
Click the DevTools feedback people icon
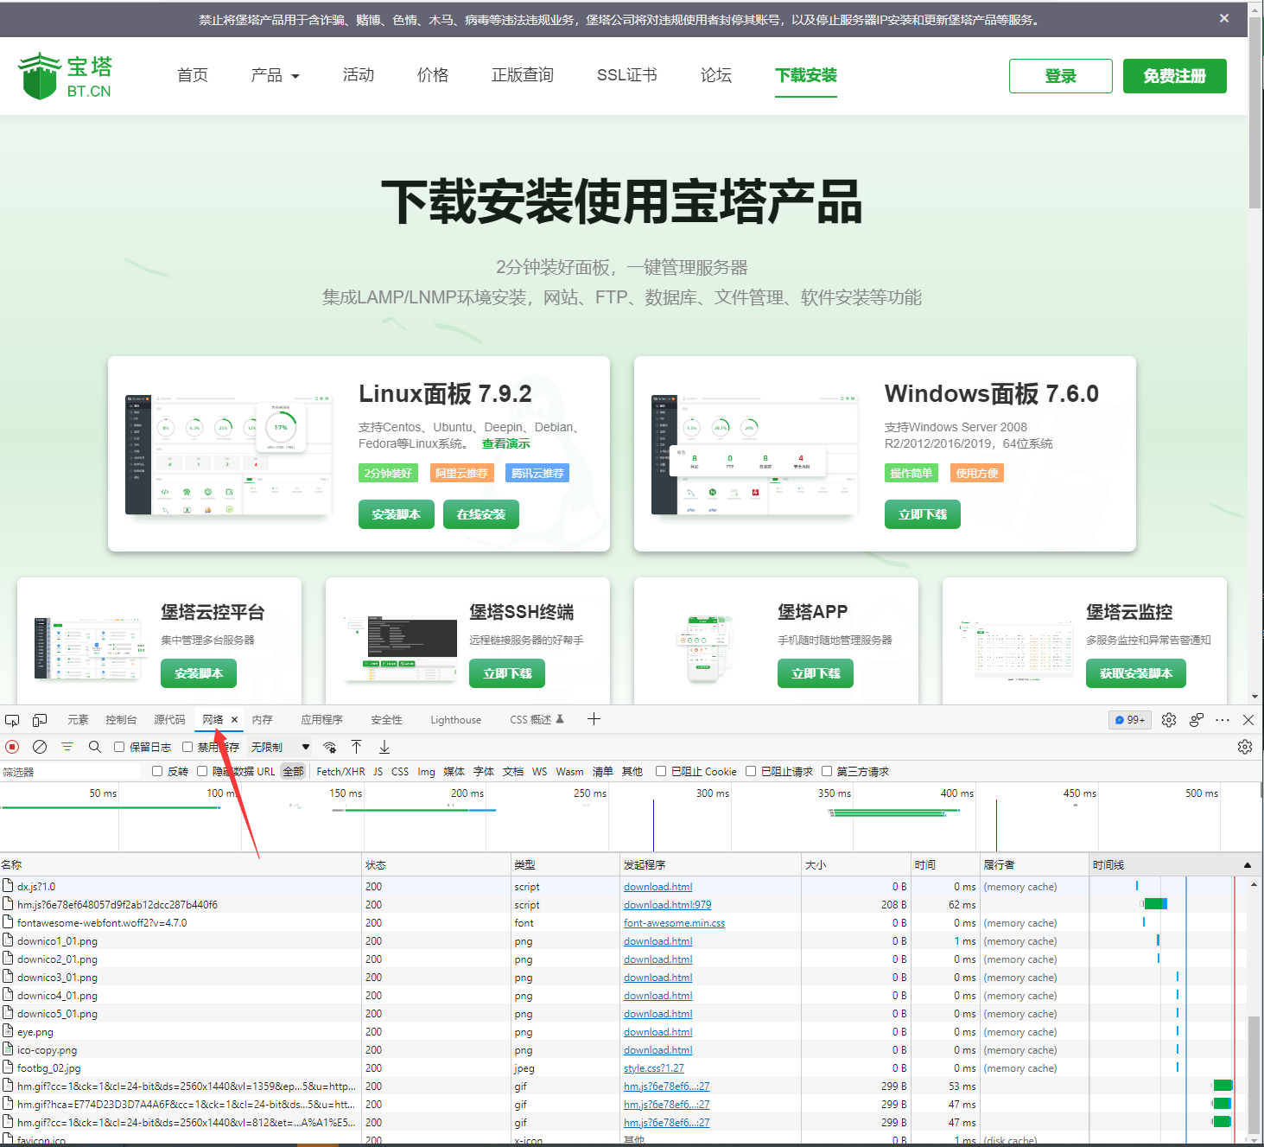[1197, 720]
